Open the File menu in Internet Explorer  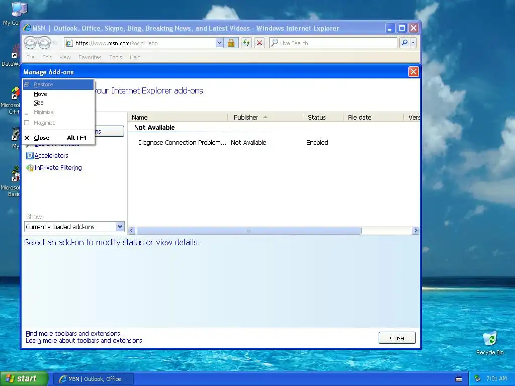coord(30,57)
